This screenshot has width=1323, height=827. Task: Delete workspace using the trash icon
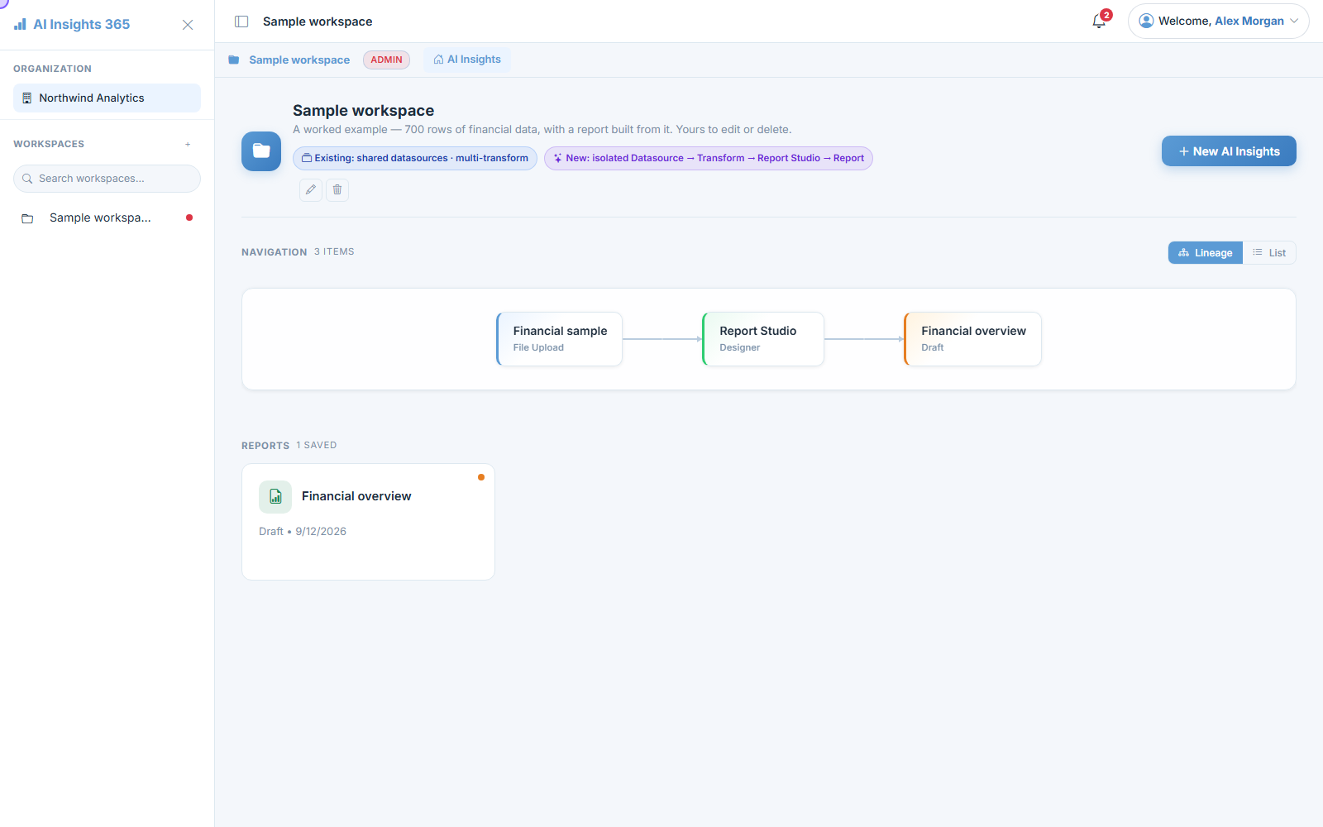coord(337,190)
